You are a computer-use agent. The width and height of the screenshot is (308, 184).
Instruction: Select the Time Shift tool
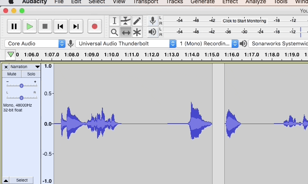126,32
